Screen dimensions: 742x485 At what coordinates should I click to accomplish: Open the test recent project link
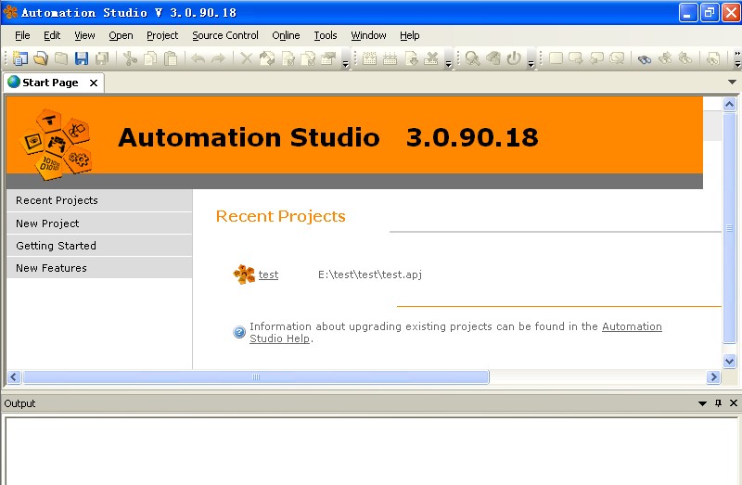tap(268, 274)
